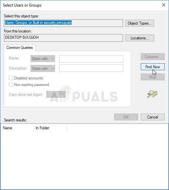Expand the Days since last logon dropdown
The height and width of the screenshot is (190, 169).
click(x=56, y=95)
